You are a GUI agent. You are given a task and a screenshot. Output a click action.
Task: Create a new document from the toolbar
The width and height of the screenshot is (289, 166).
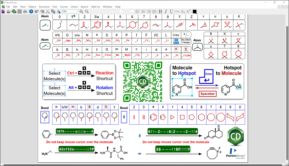point(3,12)
